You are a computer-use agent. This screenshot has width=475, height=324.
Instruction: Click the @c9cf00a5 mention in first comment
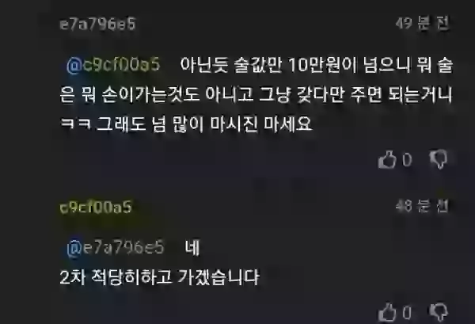point(113,65)
